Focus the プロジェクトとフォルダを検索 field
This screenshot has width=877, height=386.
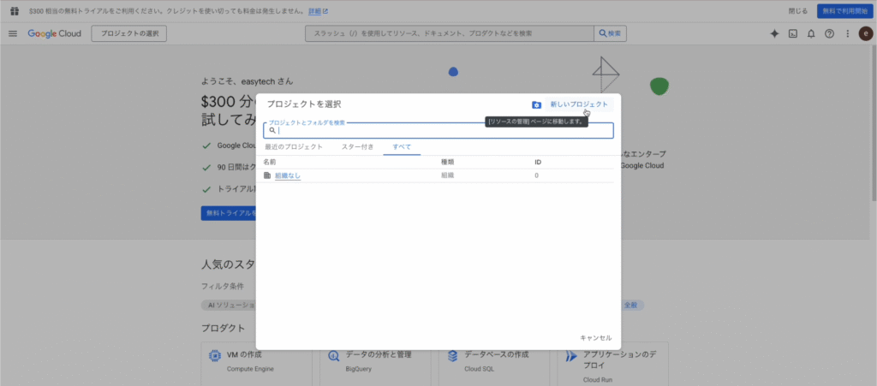[438, 130]
